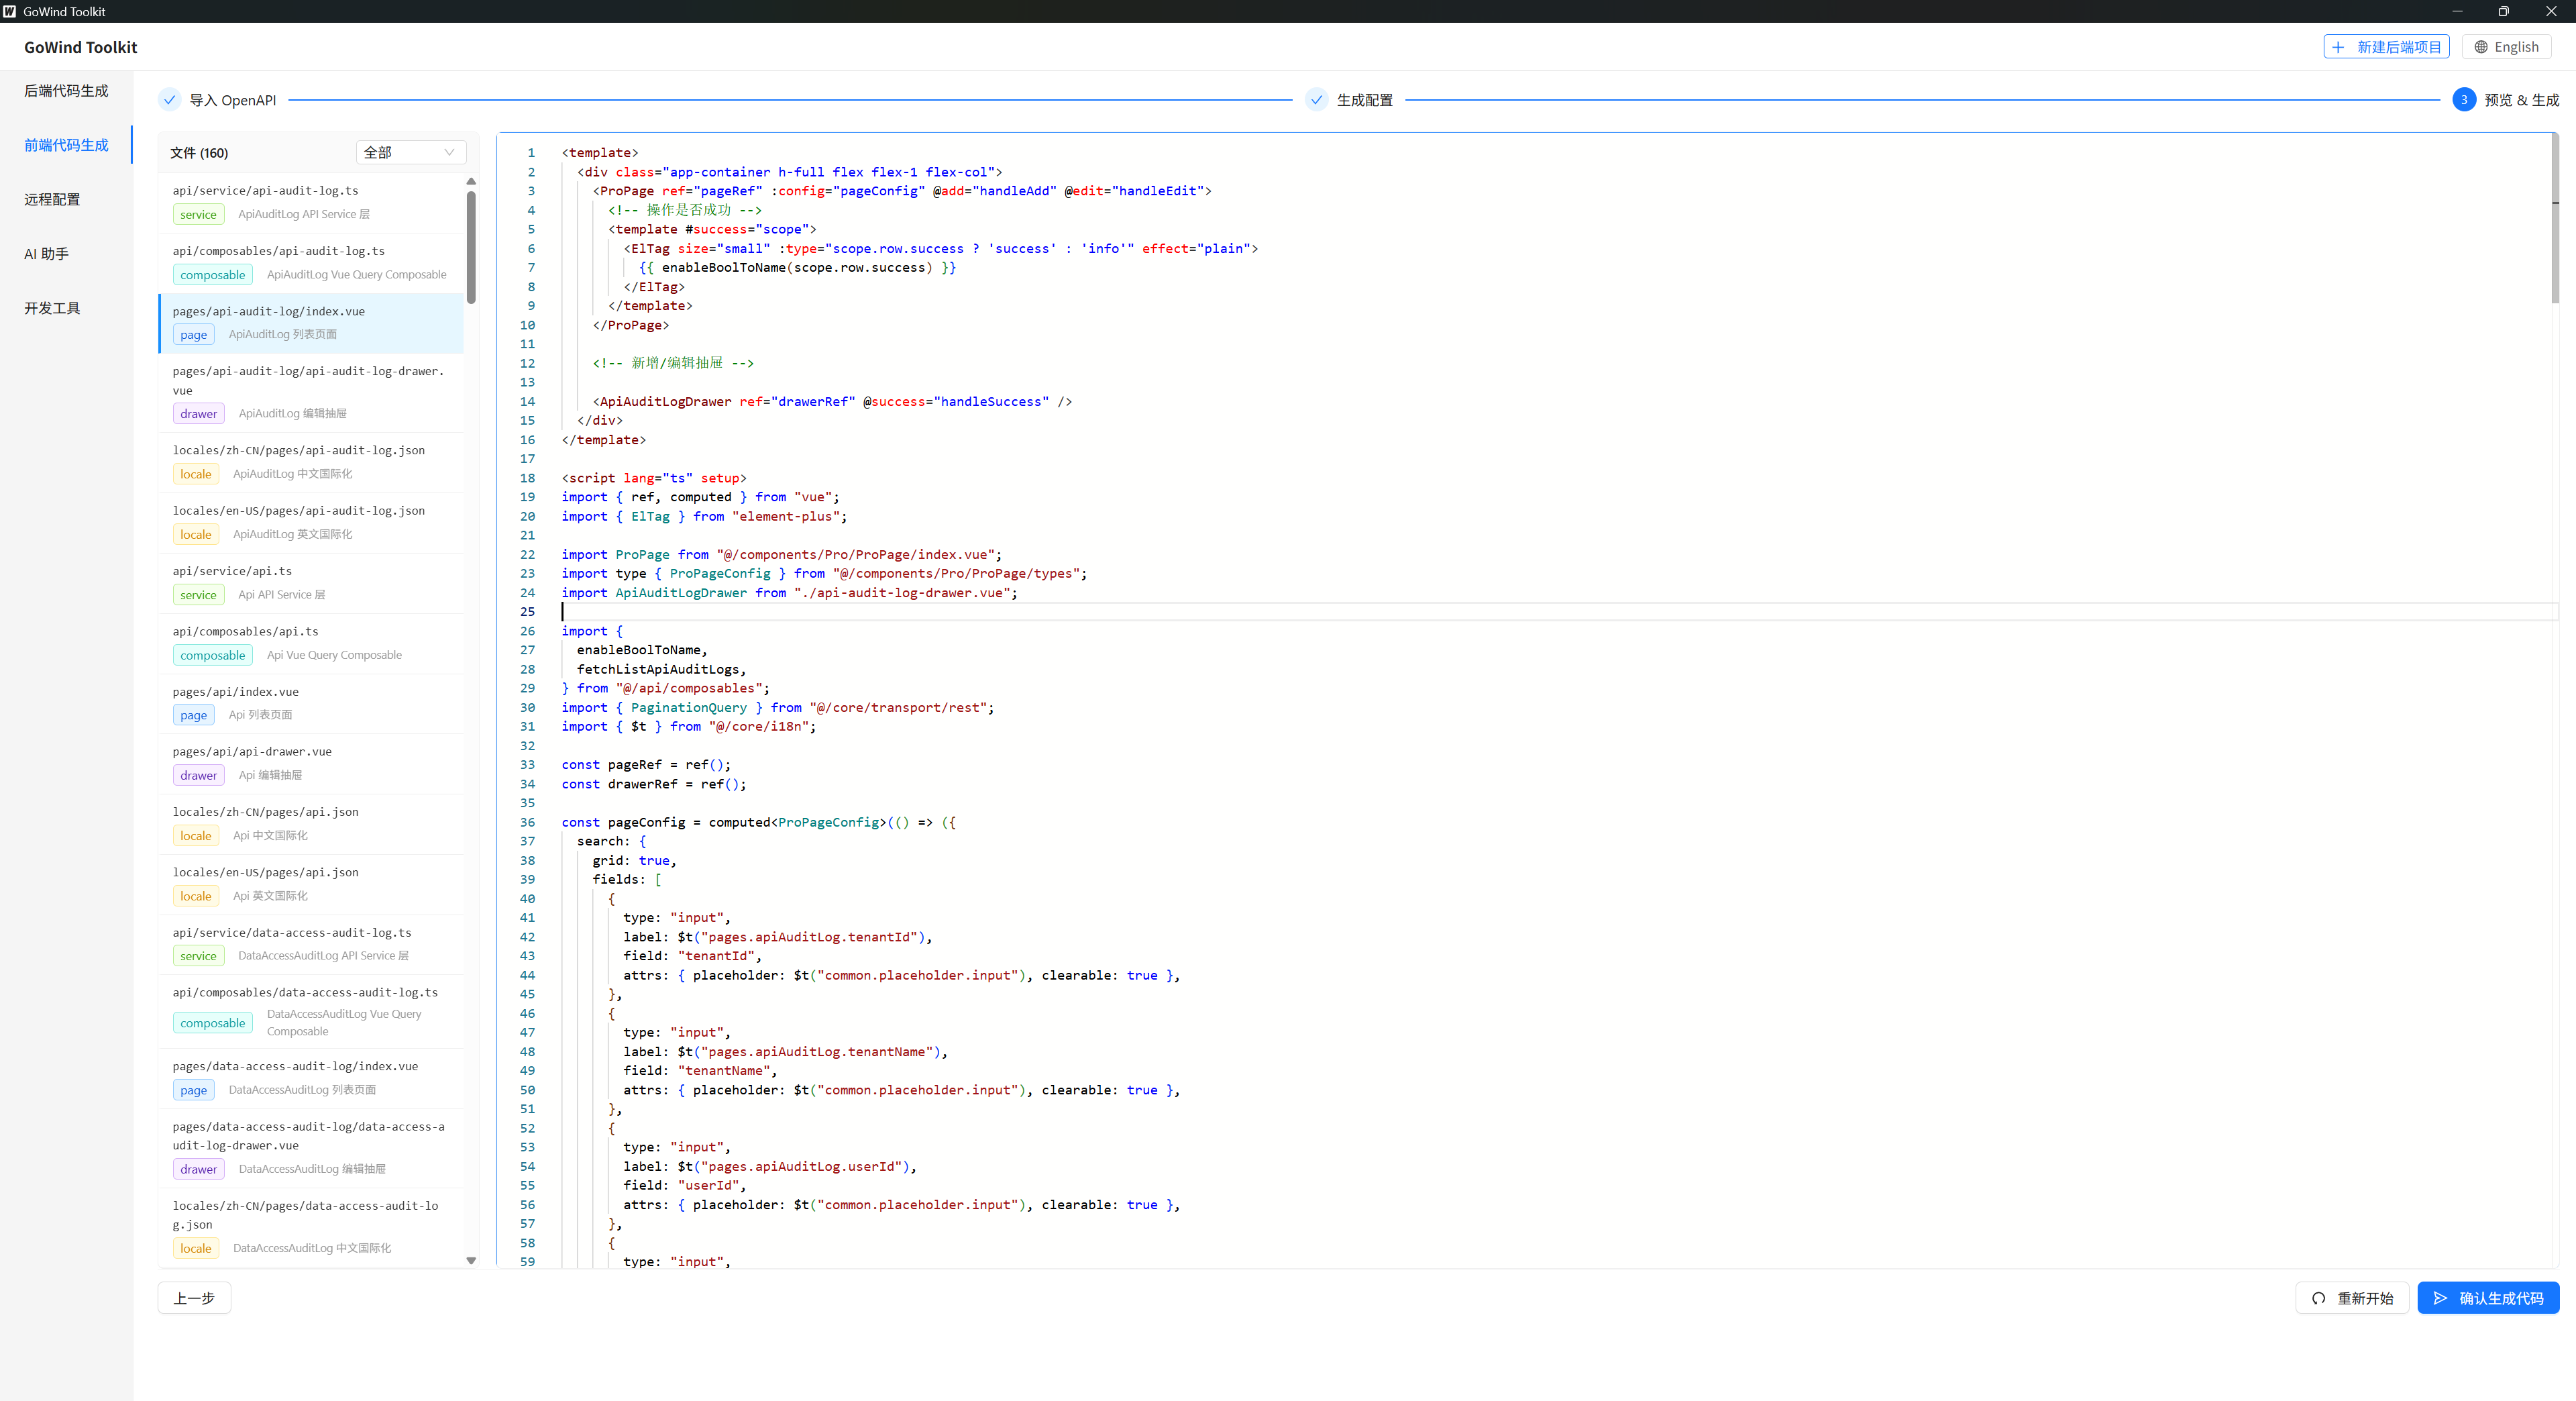Click the file list scrollbar thumb
Image resolution: width=2576 pixels, height=1401 pixels.
[471, 247]
